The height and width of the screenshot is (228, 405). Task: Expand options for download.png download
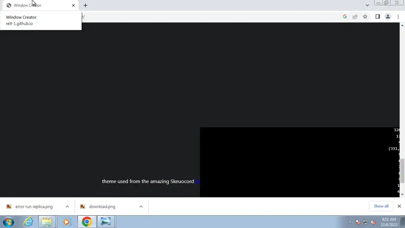[x=141, y=206]
